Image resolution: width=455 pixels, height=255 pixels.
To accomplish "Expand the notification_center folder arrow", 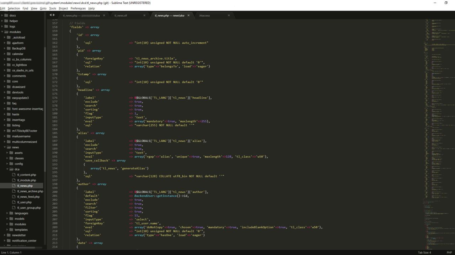I will (5, 240).
